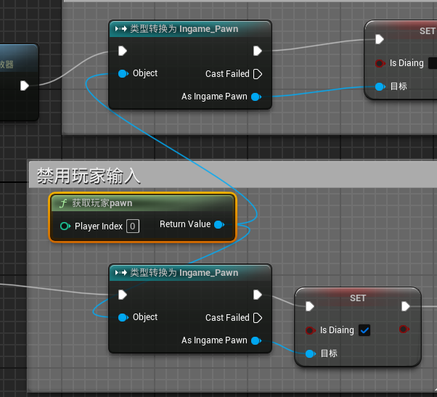Click exec output pin of the checked SET node
Viewport: 437px width, 397px height.
point(404,307)
